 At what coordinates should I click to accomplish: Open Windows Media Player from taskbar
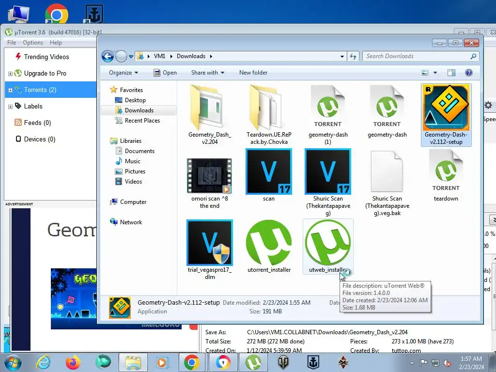pos(163,362)
